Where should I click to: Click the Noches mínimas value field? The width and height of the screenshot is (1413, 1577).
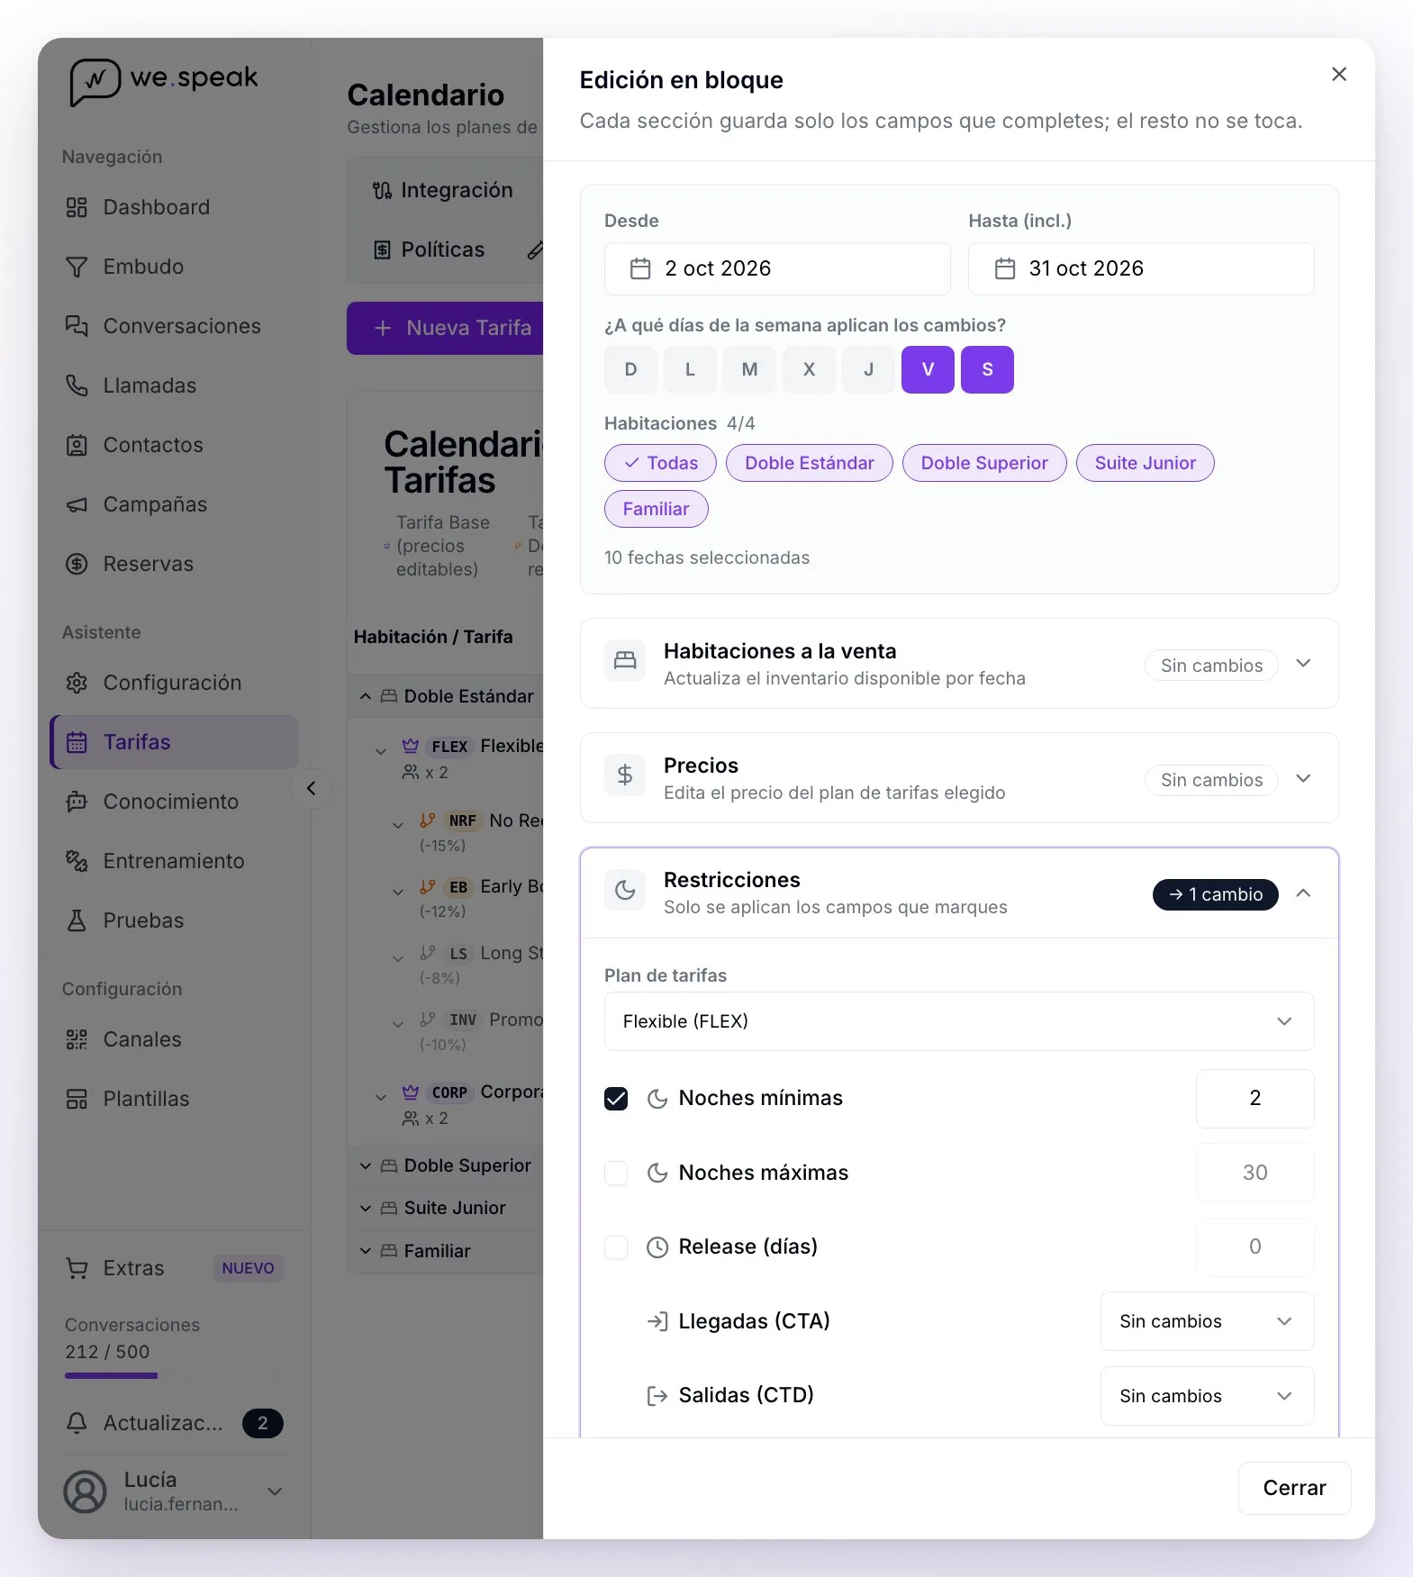pyautogui.click(x=1254, y=1099)
